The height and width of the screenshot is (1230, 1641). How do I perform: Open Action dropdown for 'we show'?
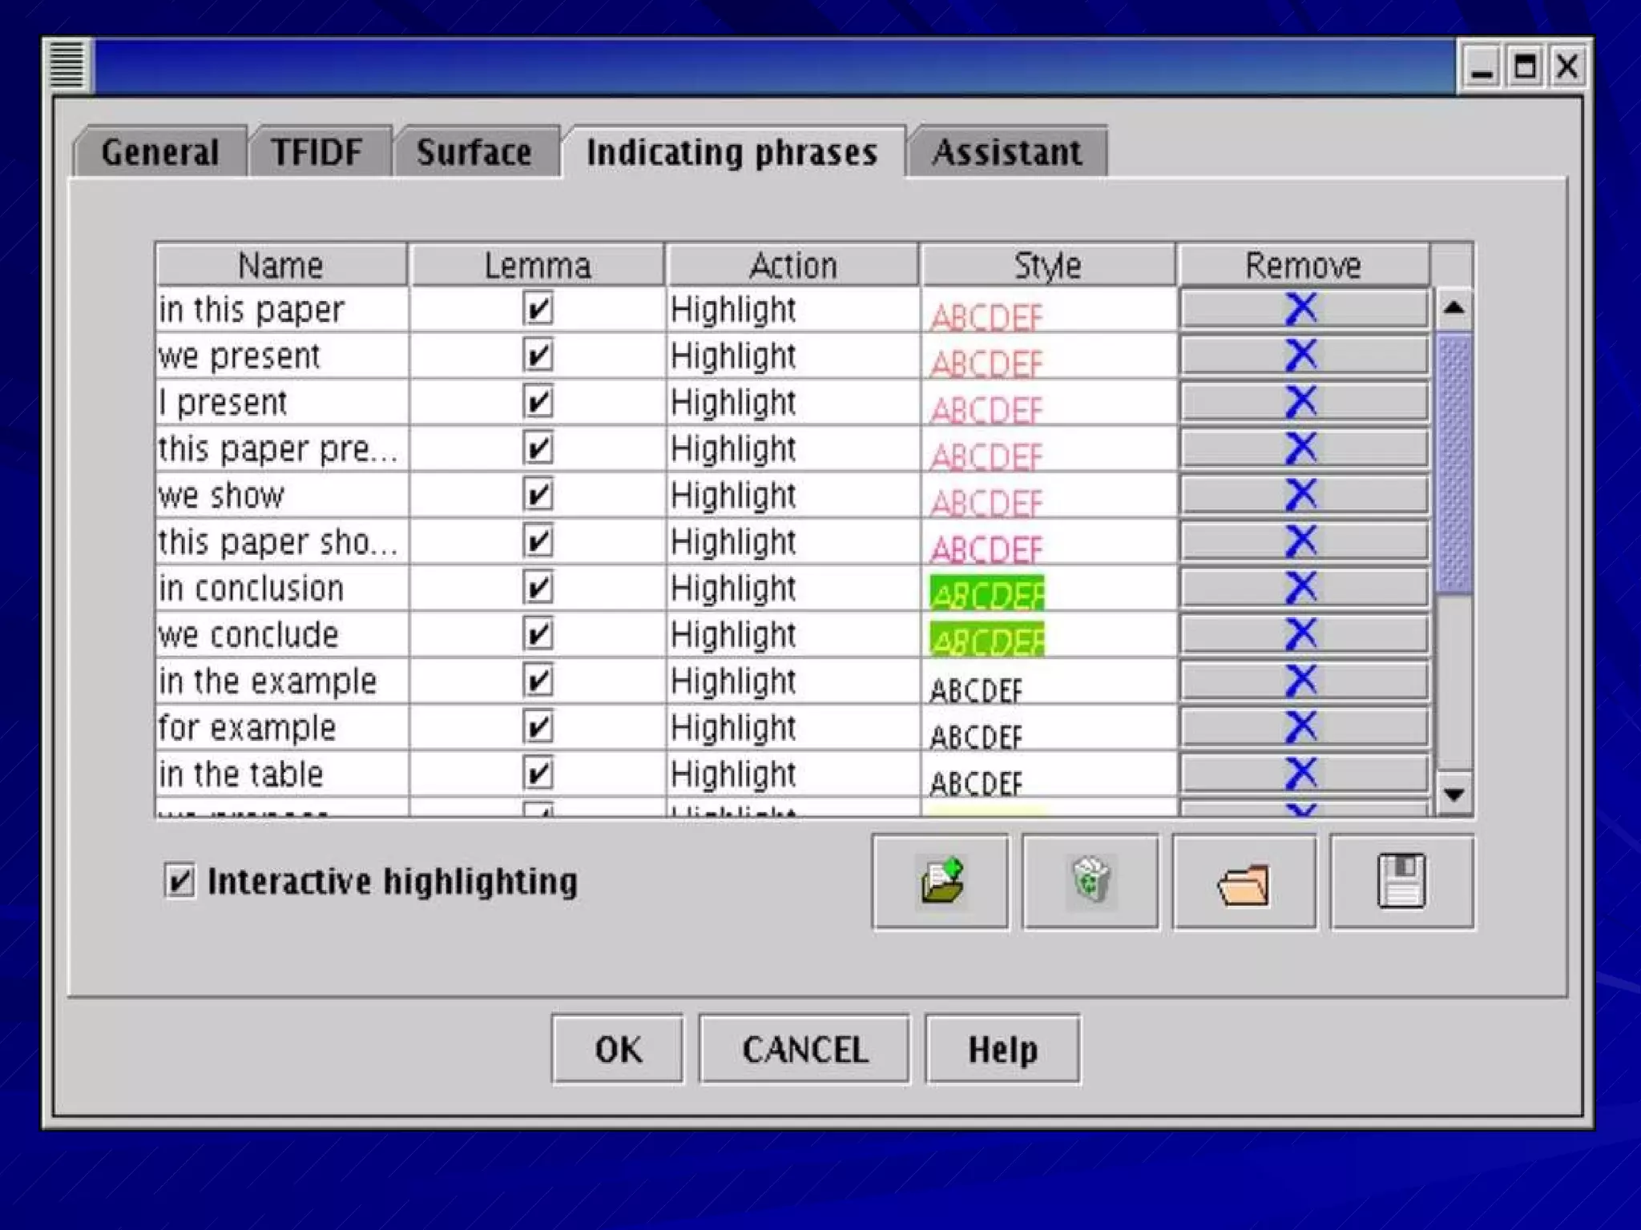point(792,496)
